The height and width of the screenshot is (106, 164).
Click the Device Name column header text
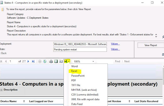8,101
